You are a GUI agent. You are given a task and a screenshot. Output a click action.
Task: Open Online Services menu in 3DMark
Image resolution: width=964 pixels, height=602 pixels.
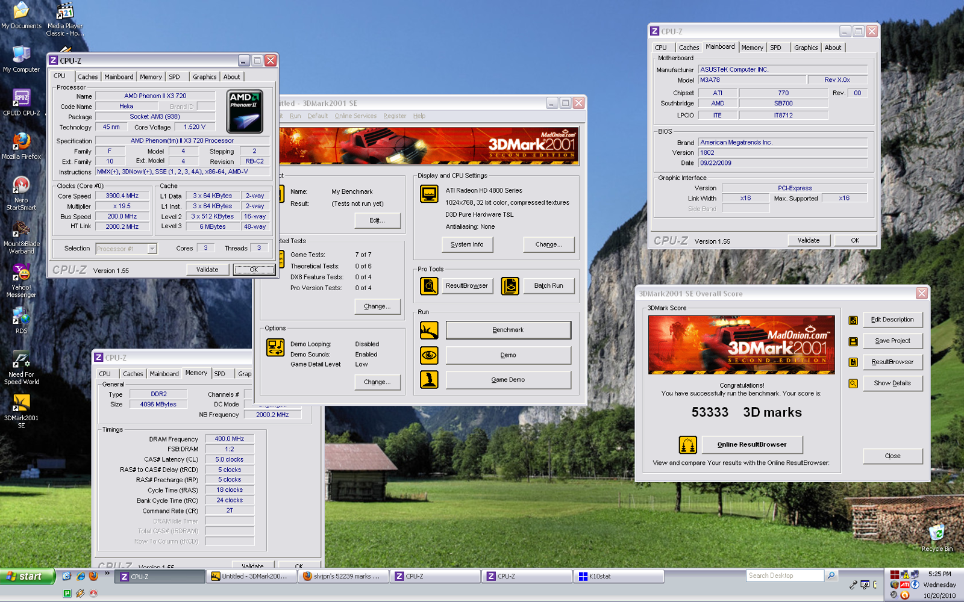click(x=355, y=116)
